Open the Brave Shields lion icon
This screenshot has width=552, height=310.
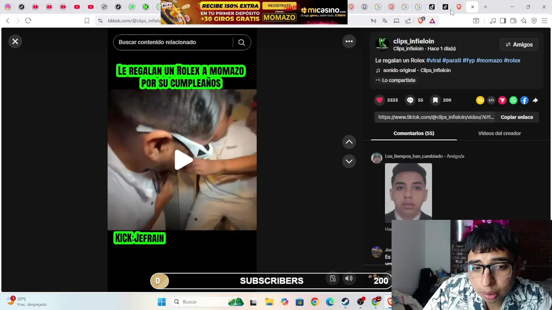[x=421, y=20]
